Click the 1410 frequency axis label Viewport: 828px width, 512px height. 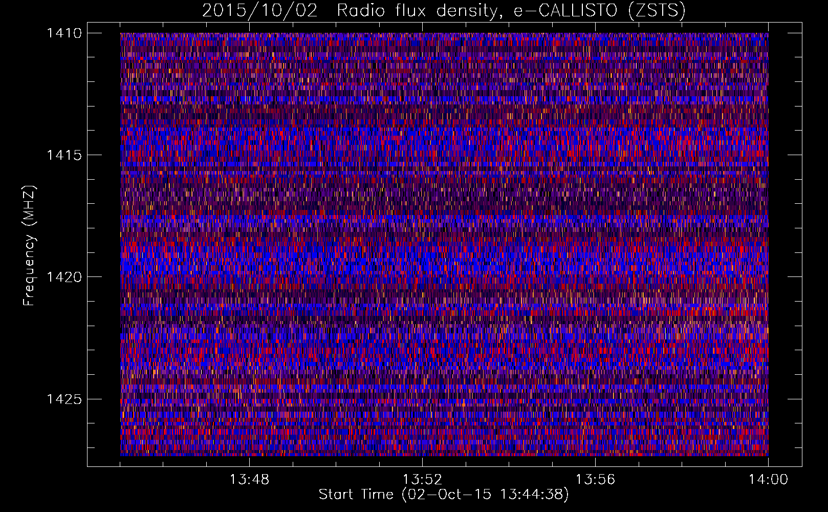(x=64, y=33)
